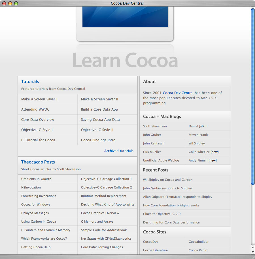Open the Cocoabuilder site link
This screenshot has width=255, height=259.
[199, 242]
